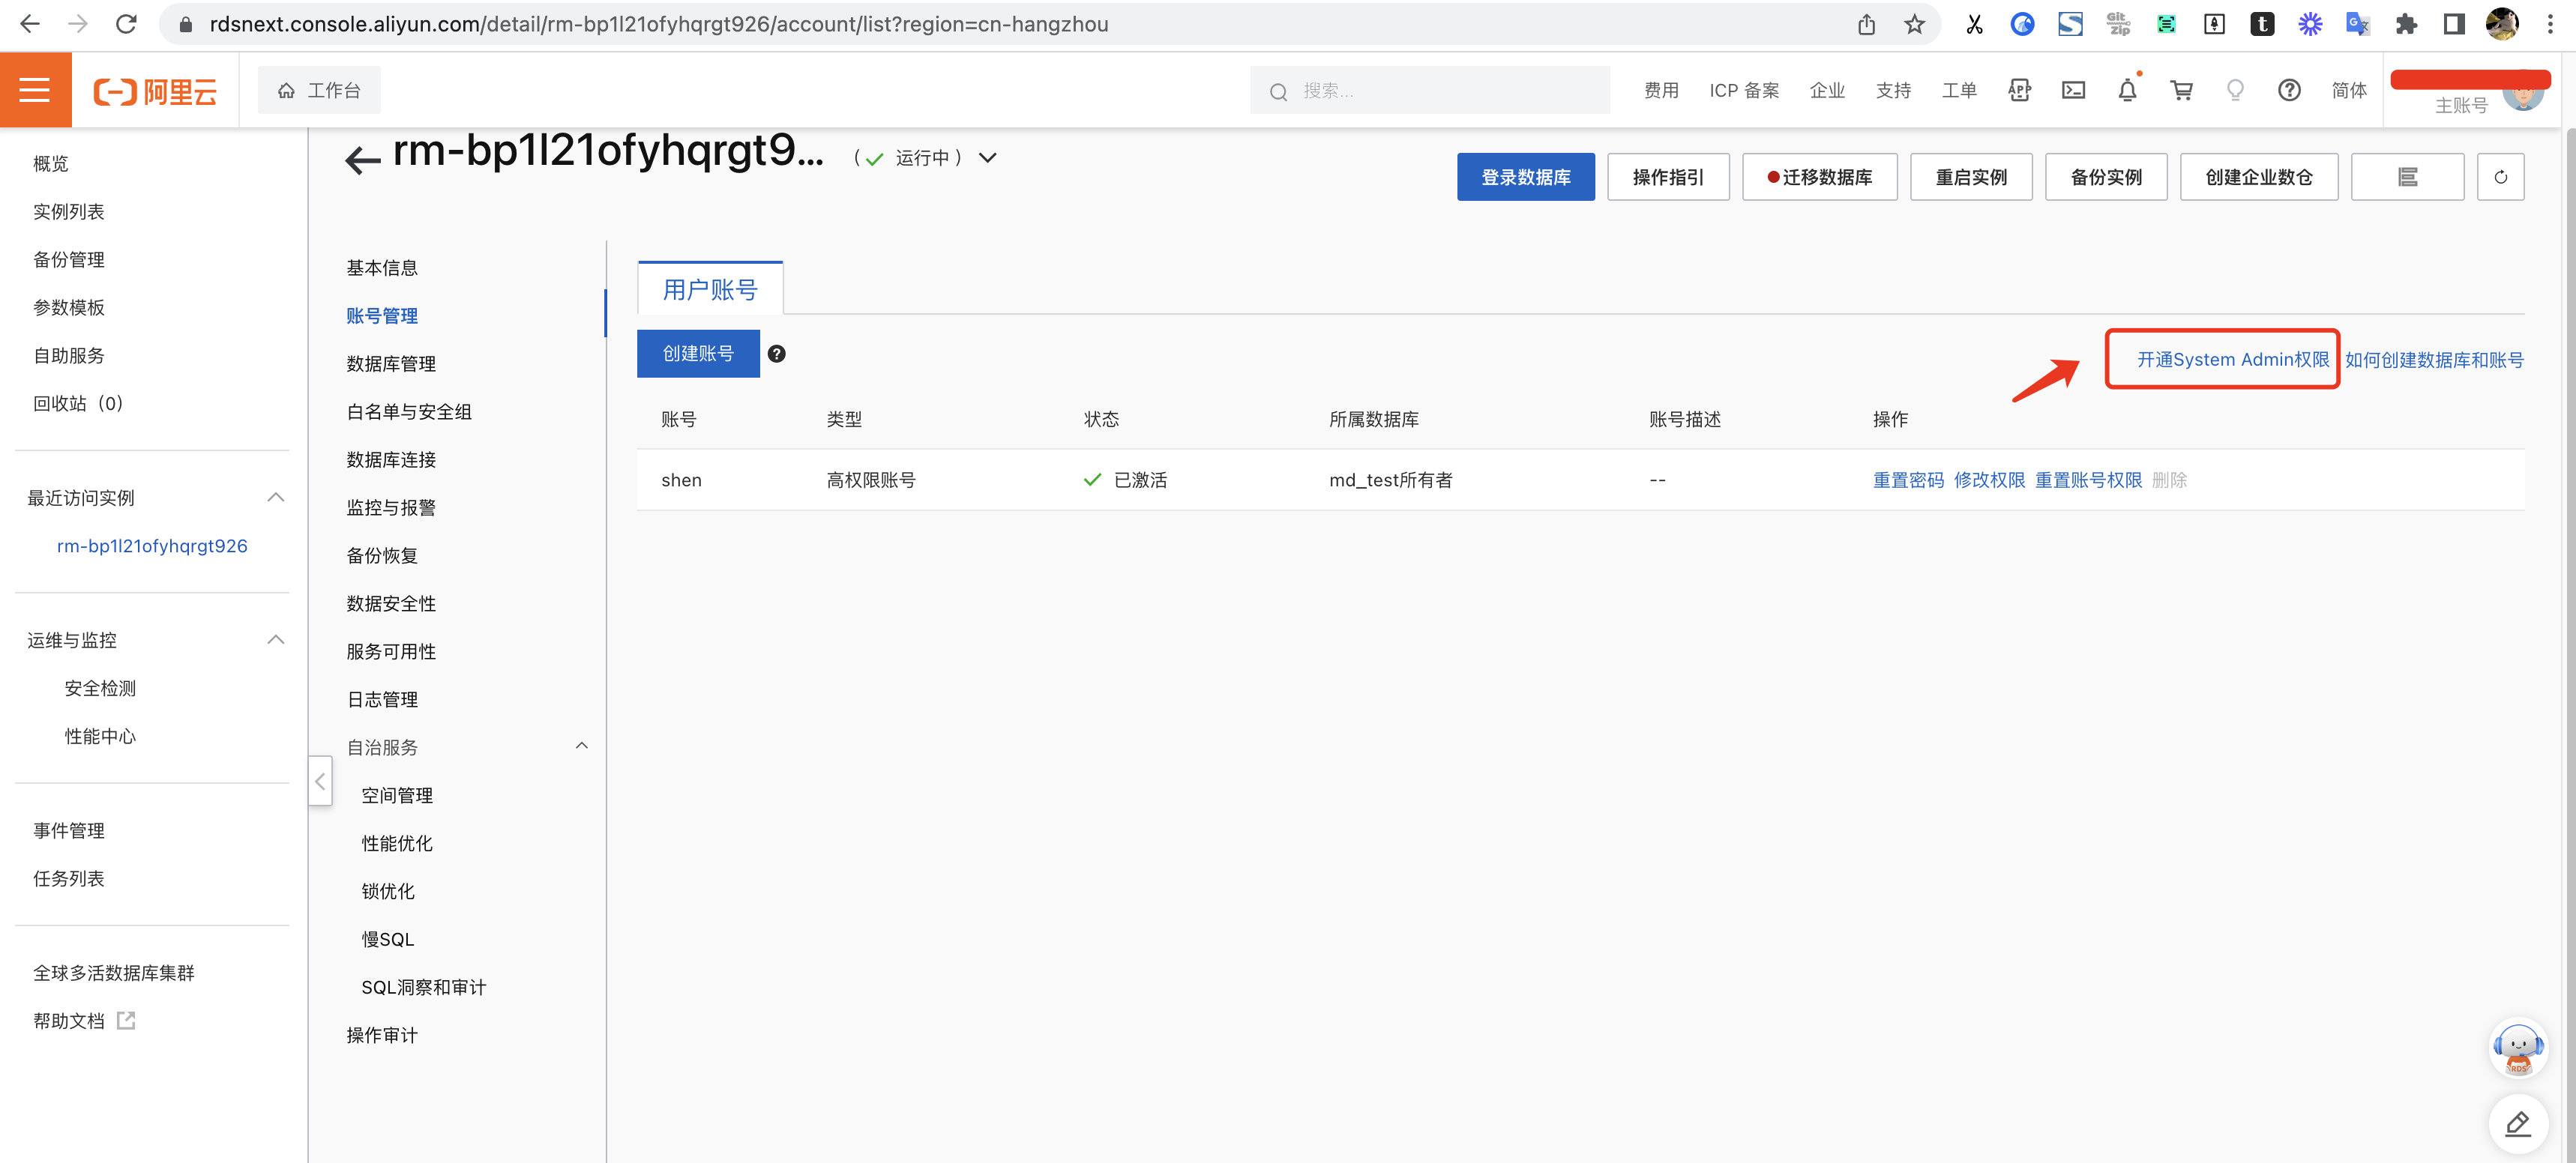
Task: Collapse the 运维与监控 section
Action: pyautogui.click(x=276, y=639)
